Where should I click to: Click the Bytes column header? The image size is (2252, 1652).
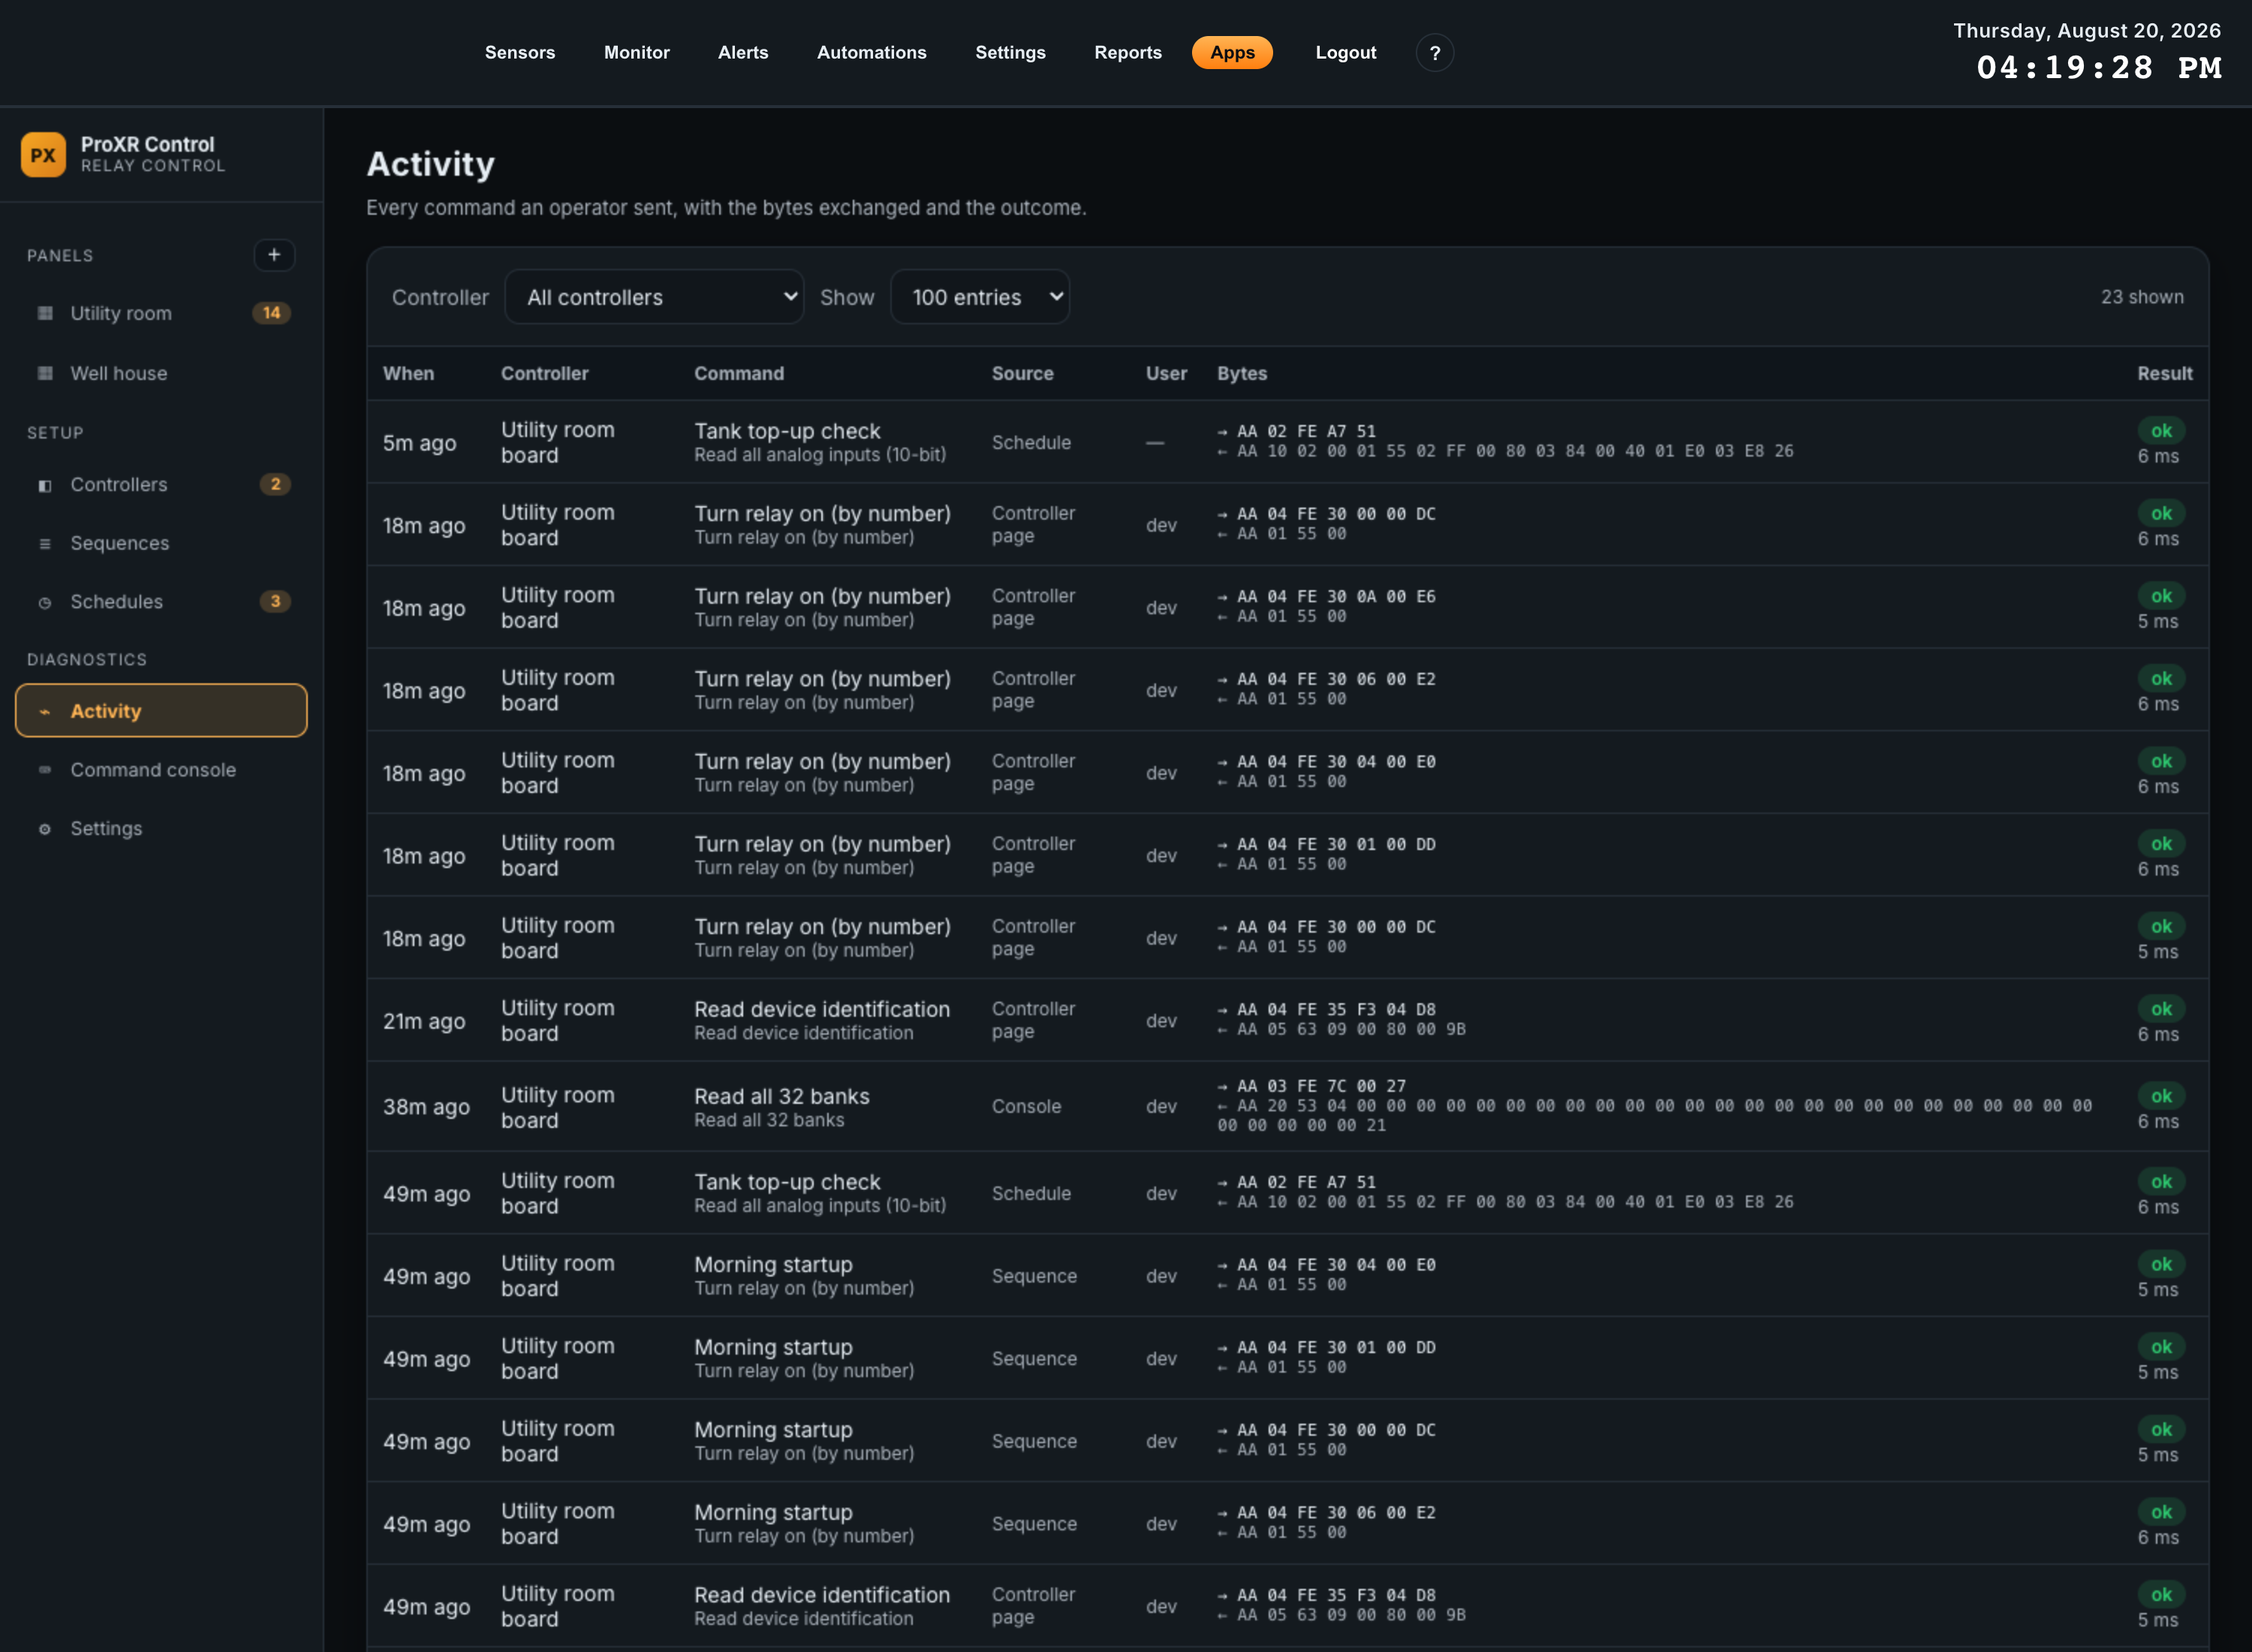tap(1242, 374)
